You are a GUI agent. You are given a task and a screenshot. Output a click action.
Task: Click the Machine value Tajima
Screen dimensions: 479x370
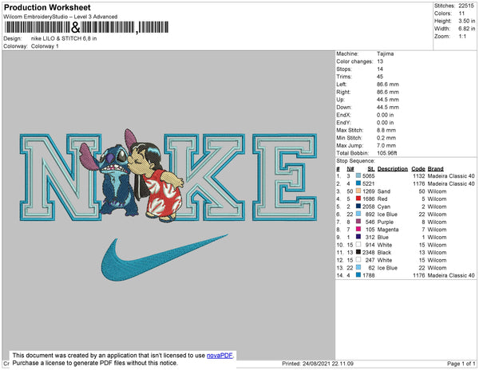tap(385, 53)
